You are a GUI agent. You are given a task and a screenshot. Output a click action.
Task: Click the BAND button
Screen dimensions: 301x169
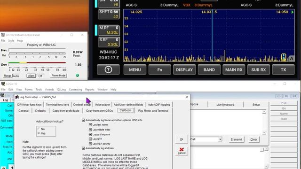coord(209,69)
